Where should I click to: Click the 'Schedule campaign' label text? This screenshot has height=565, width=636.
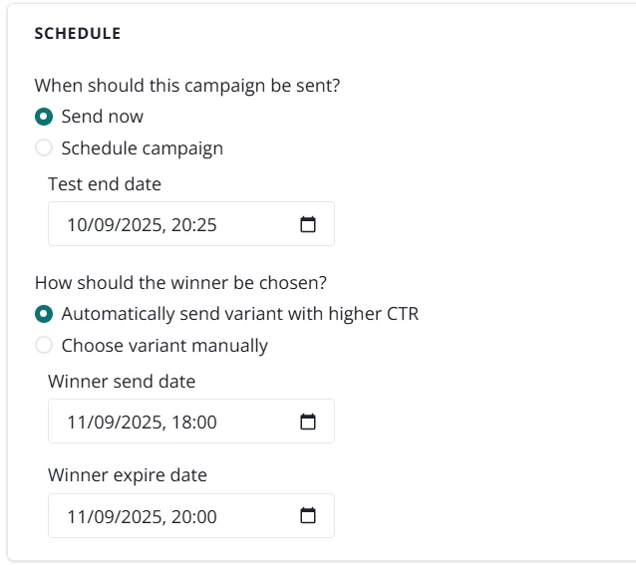(x=142, y=148)
